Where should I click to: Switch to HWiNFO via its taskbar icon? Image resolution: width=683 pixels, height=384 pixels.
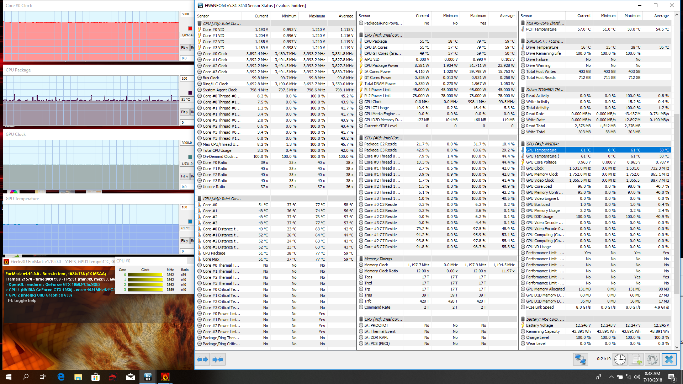pos(148,377)
